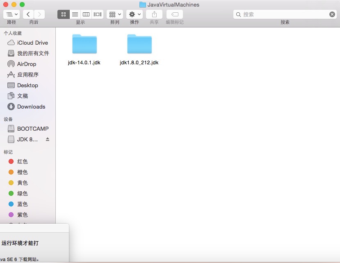This screenshot has height=263, width=340.
Task: Switch to list view
Action: (x=75, y=14)
